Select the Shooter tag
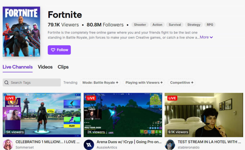 pos(140,25)
